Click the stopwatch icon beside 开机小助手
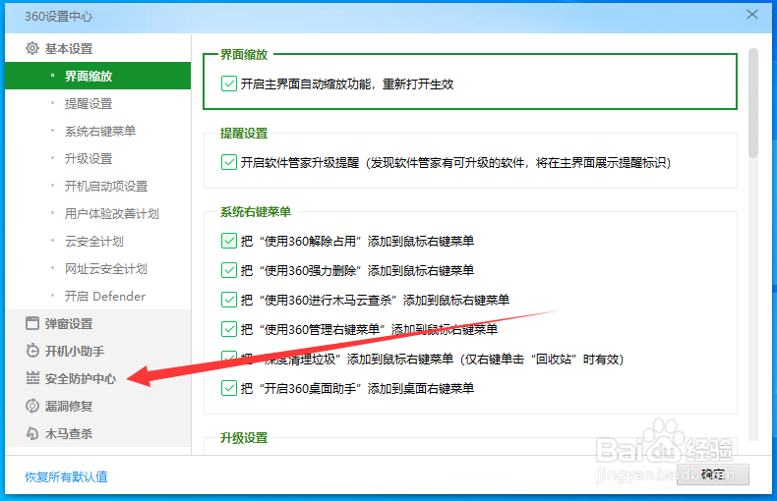777x501 pixels. click(x=32, y=351)
